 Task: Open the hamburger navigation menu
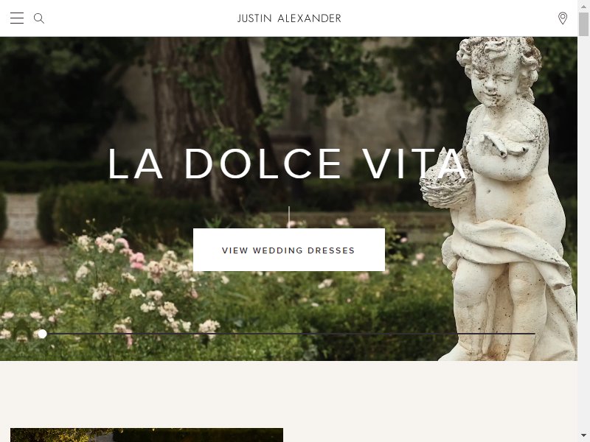17,18
